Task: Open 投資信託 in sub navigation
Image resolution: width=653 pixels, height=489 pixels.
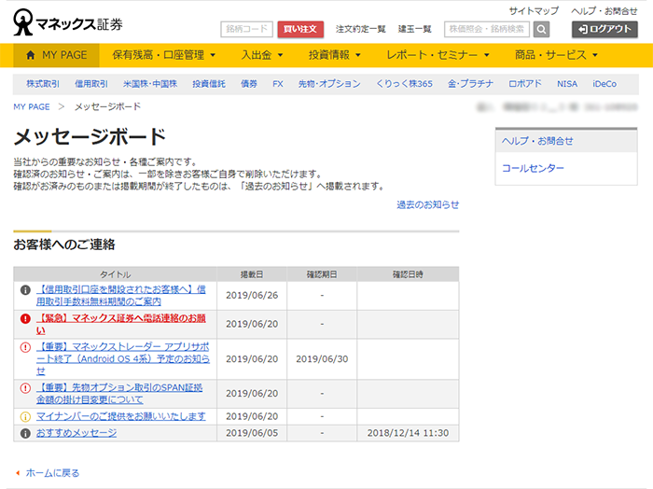Action: (209, 84)
